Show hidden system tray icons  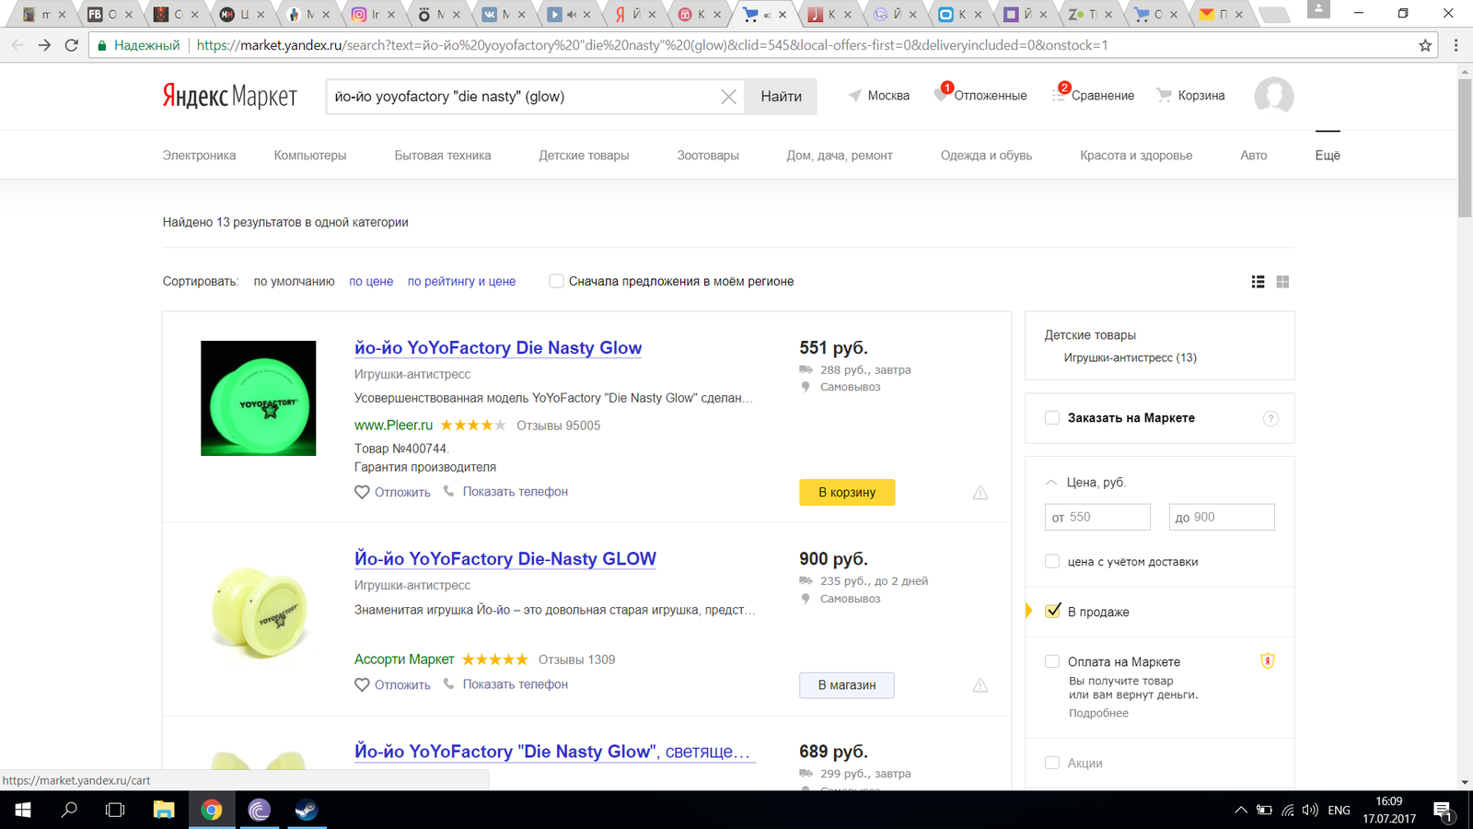[x=1241, y=811]
